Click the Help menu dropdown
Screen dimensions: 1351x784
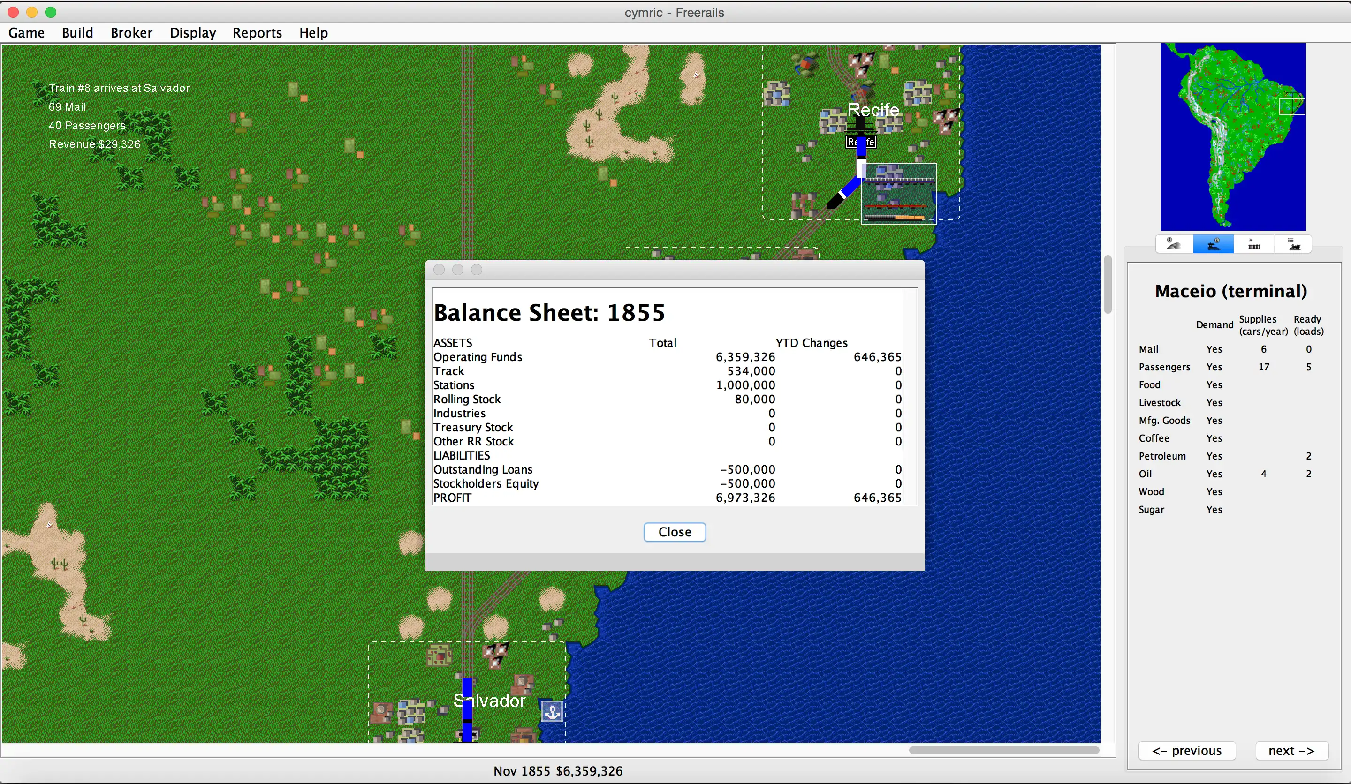point(313,33)
